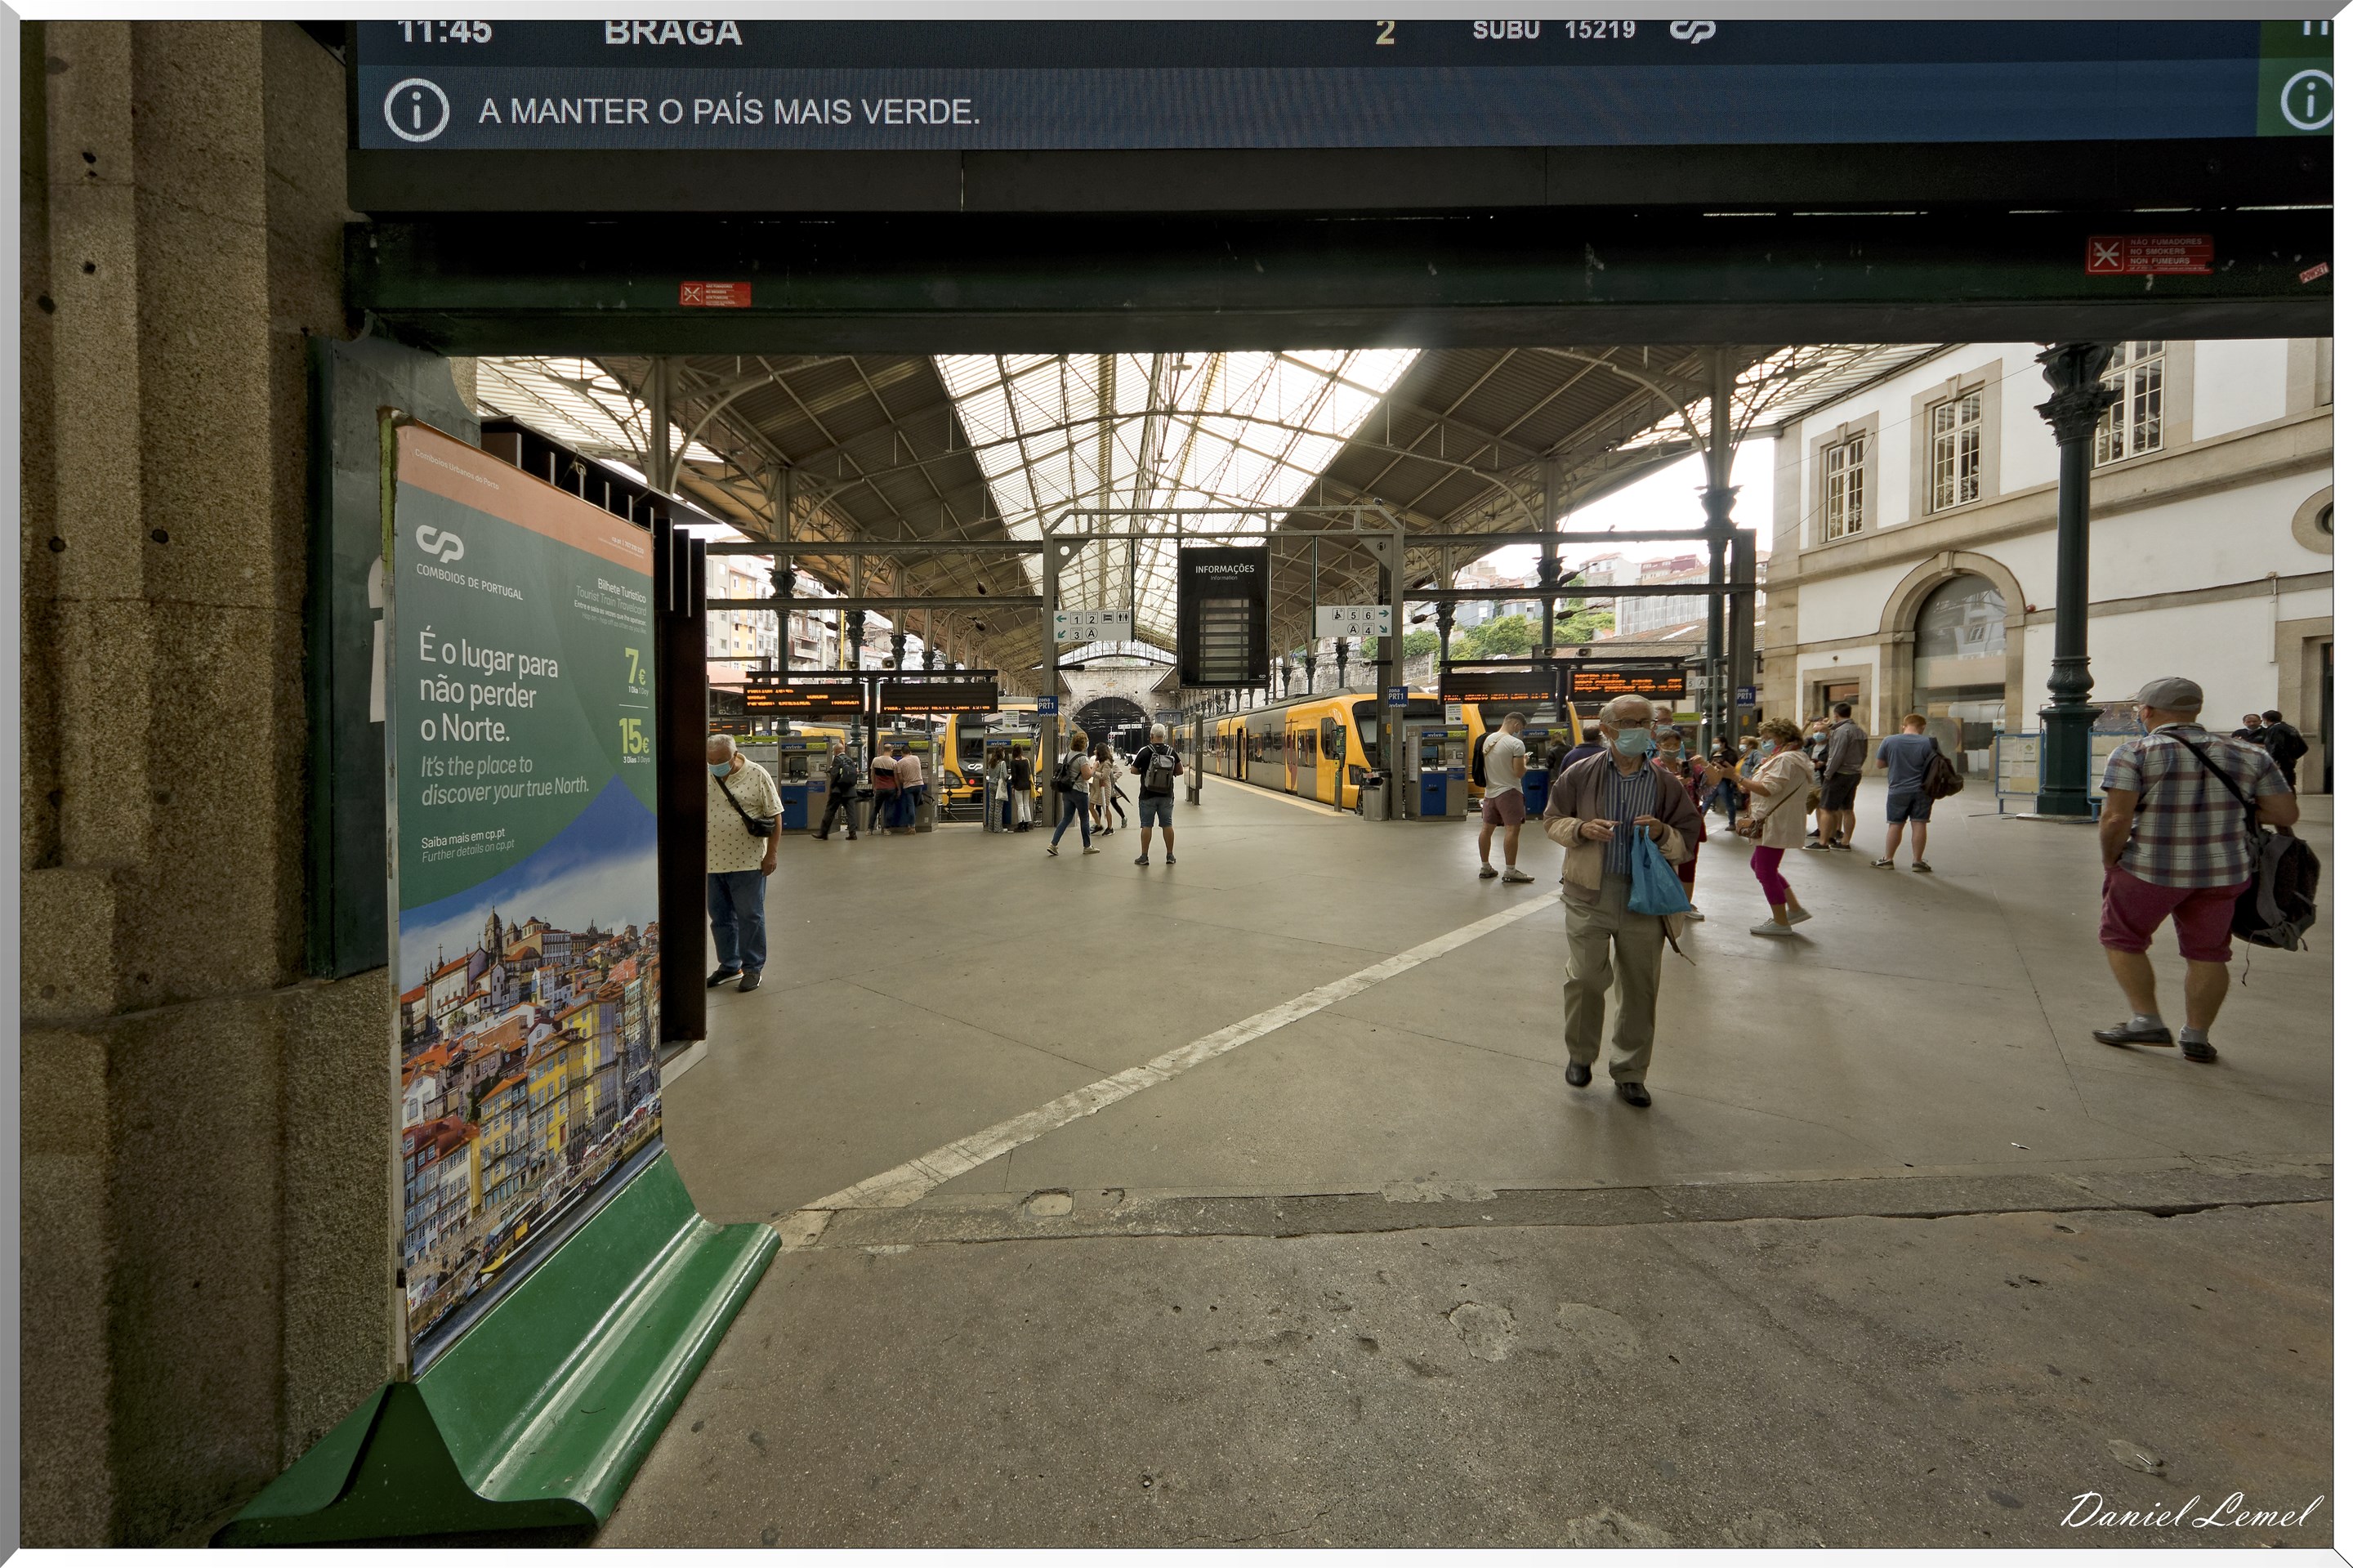This screenshot has height=1568, width=2353.
Task: Click the green info icon at top right
Action: coord(2306,101)
